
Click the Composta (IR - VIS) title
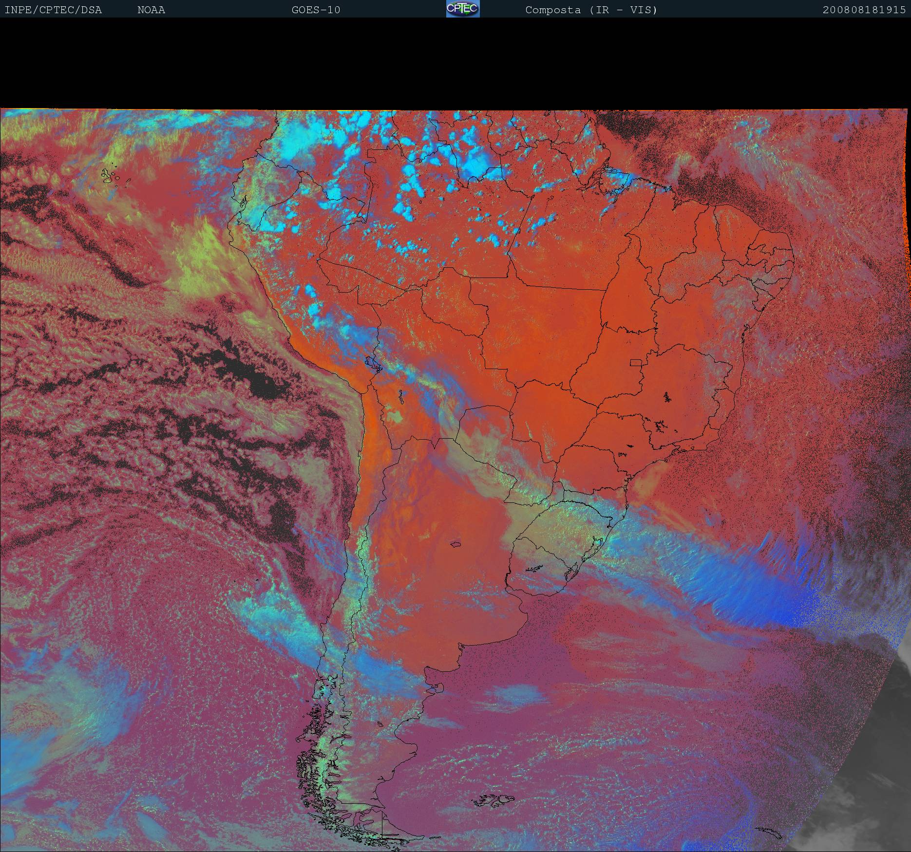click(x=591, y=10)
